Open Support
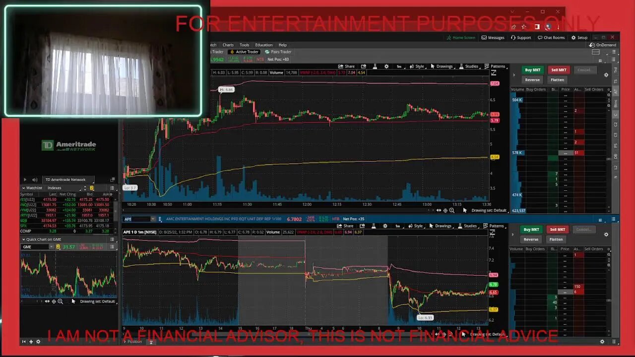 coord(521,37)
